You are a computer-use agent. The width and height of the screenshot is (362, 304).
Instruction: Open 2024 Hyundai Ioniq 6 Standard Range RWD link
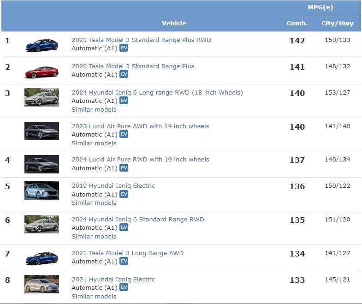click(138, 220)
